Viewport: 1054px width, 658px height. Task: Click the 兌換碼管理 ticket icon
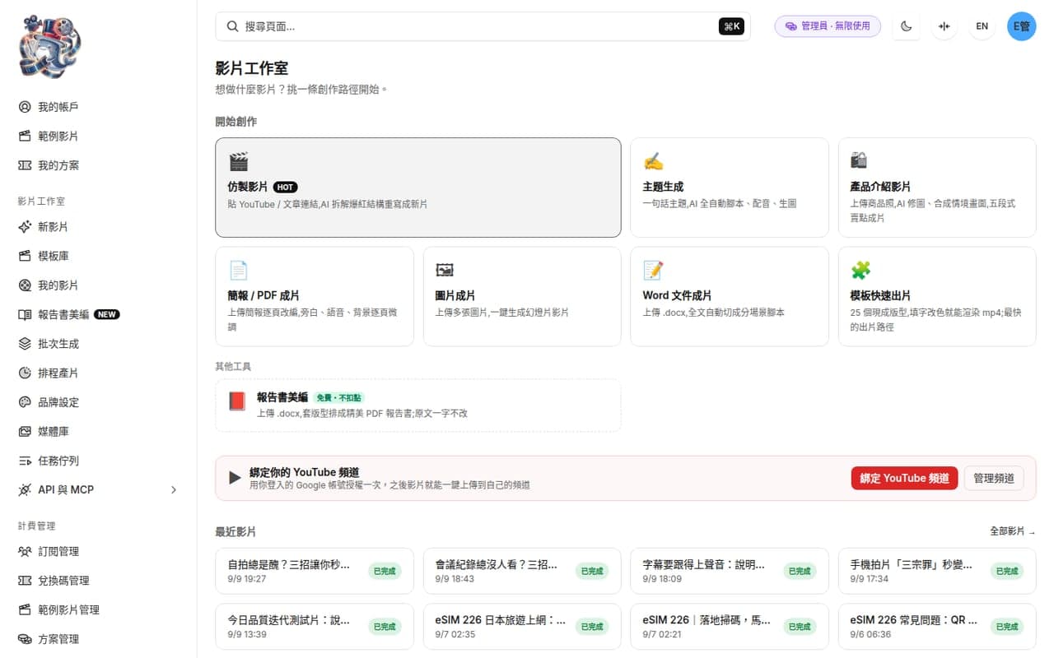[x=25, y=581]
